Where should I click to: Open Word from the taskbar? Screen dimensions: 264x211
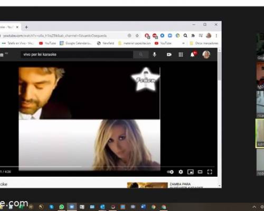[x=143, y=207]
